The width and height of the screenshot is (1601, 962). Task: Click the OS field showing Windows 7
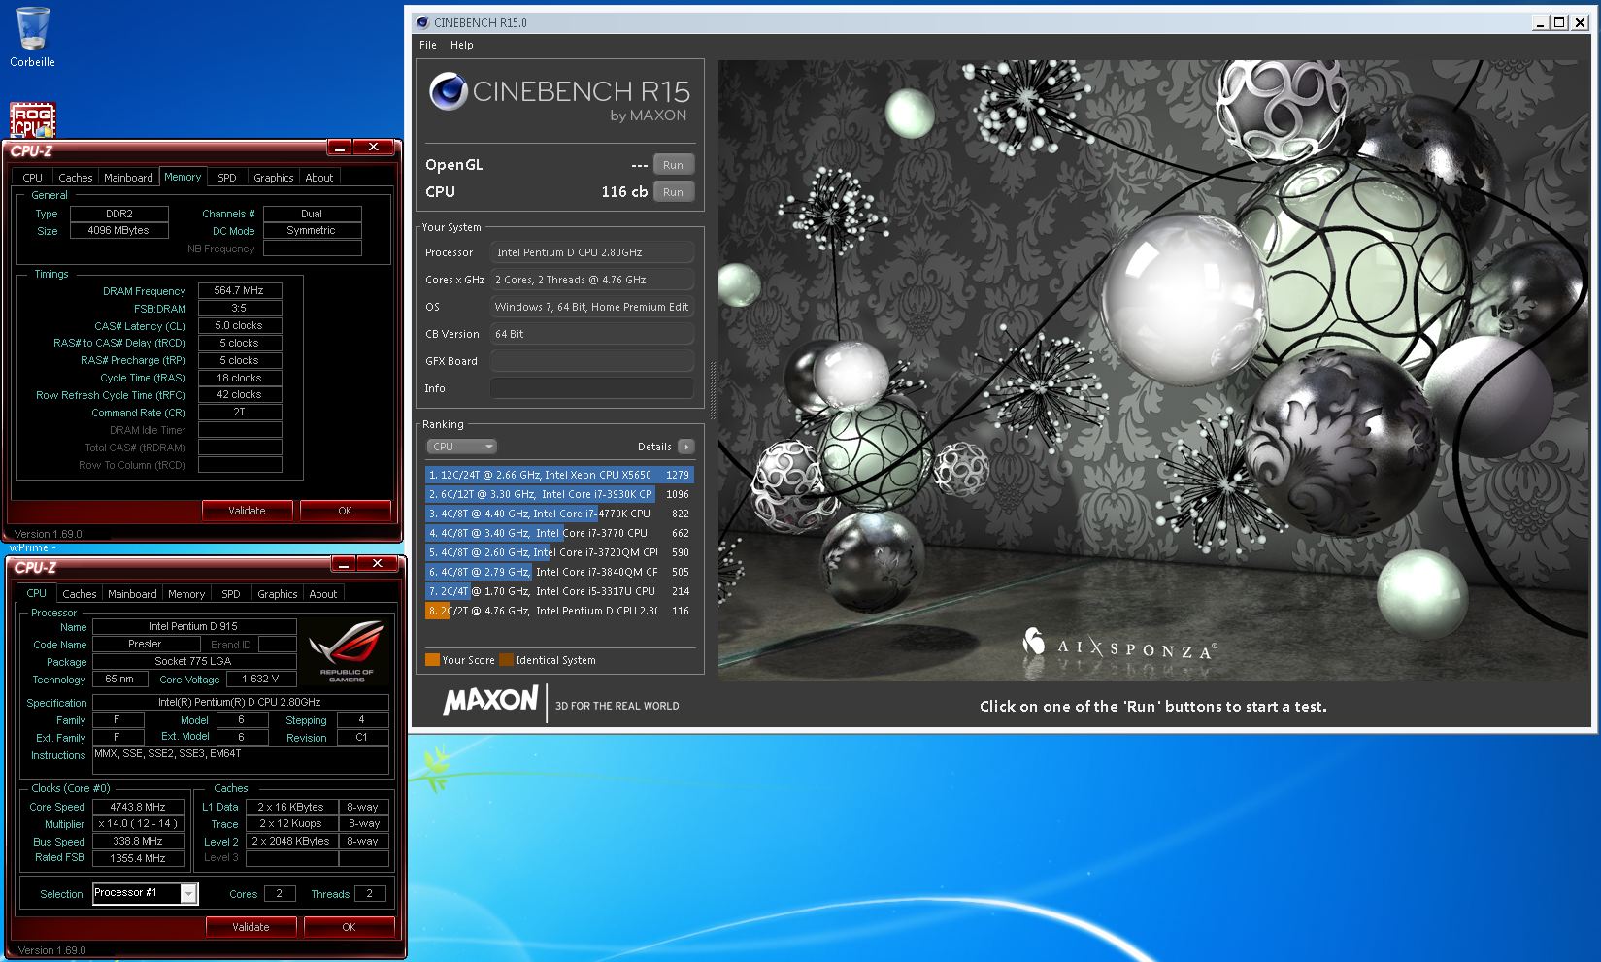(592, 307)
